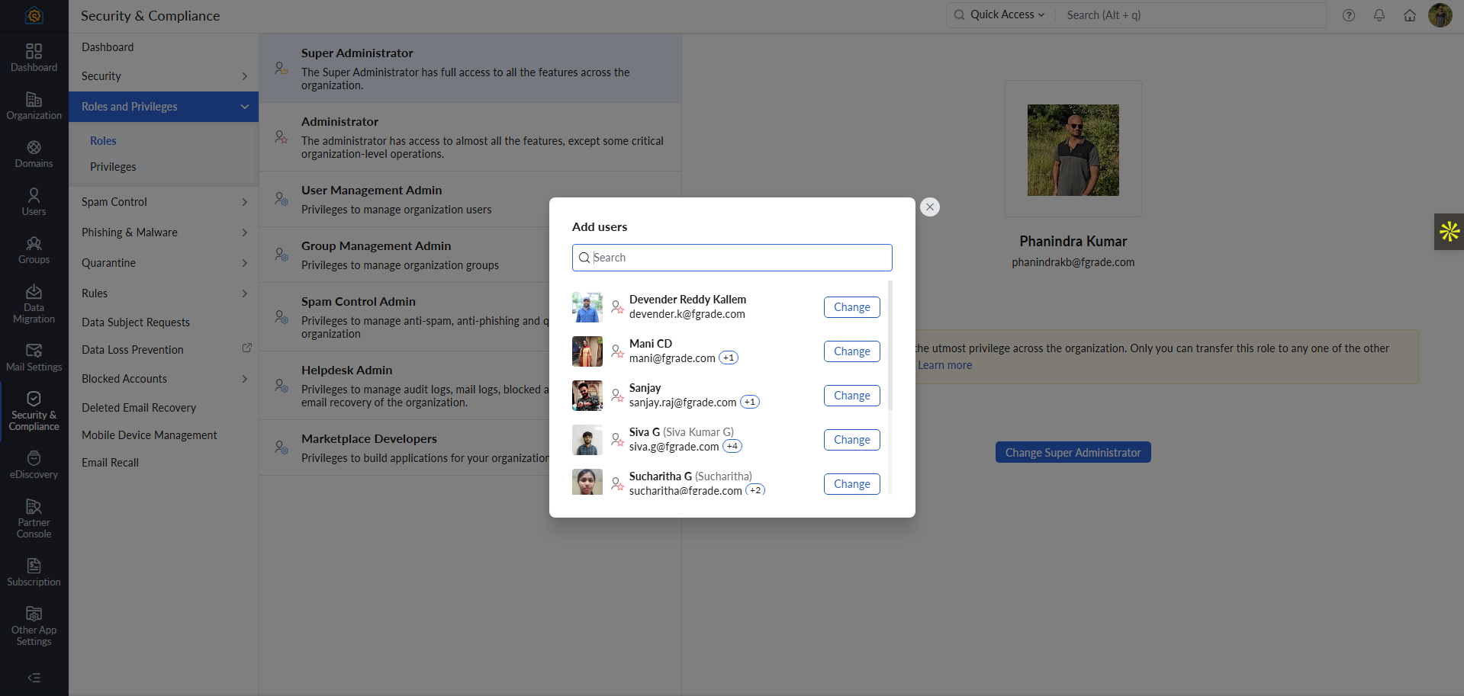This screenshot has width=1464, height=696.
Task: Click the home icon in header
Action: coord(1409,15)
